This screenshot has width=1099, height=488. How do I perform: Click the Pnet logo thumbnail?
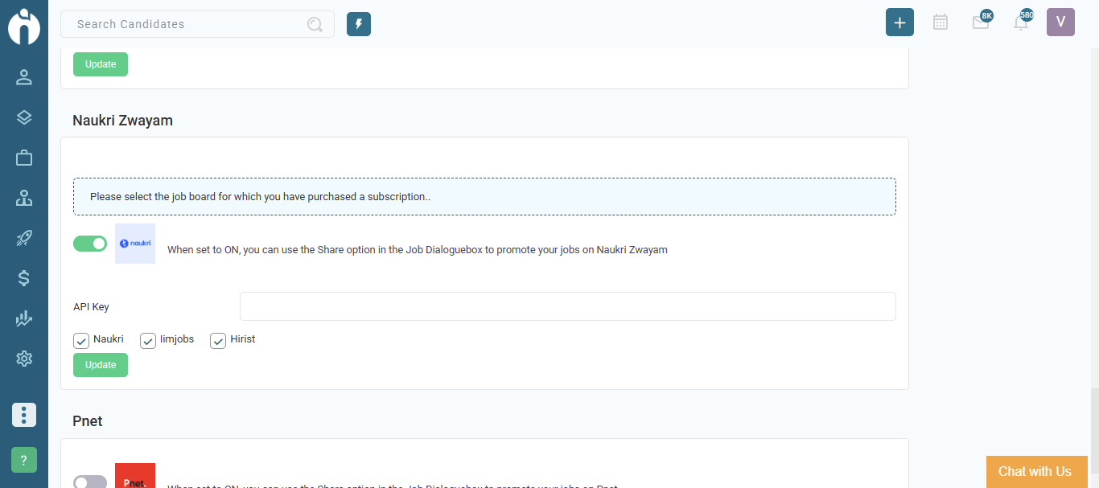pyautogui.click(x=135, y=475)
